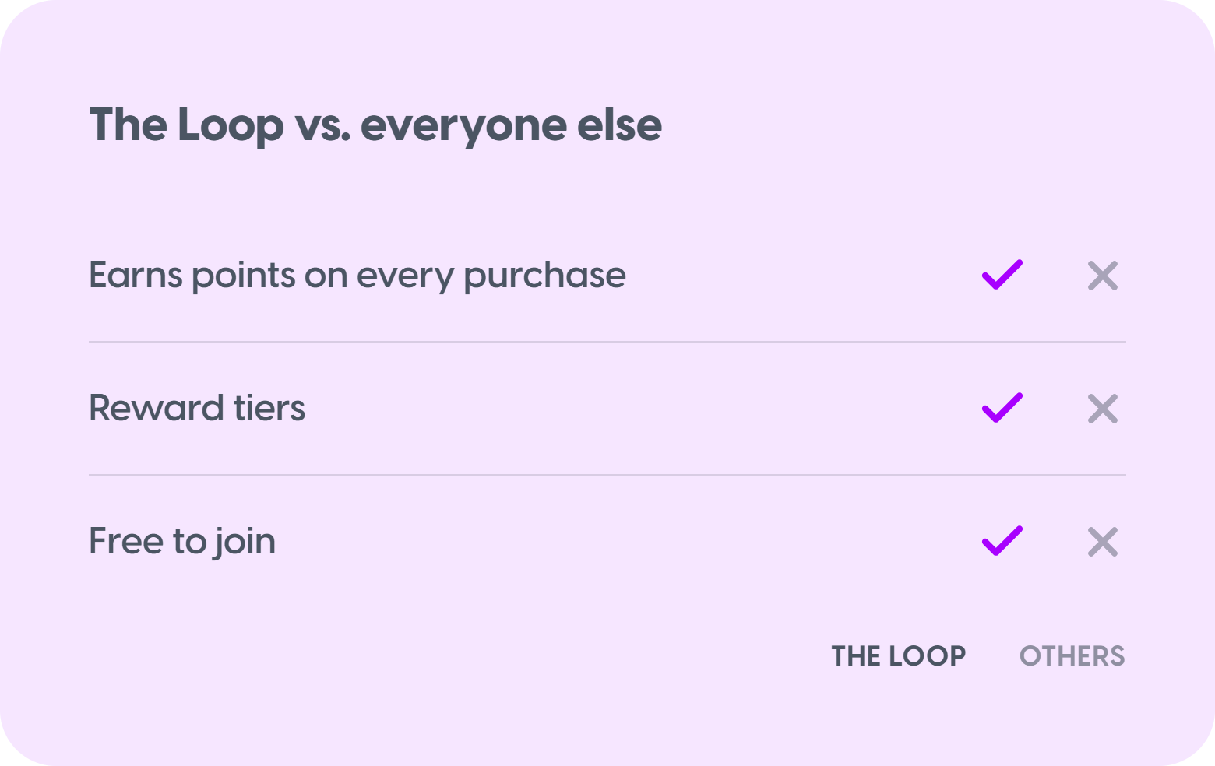Click the word 'Earns' in first row
1215x766 pixels.
[136, 275]
